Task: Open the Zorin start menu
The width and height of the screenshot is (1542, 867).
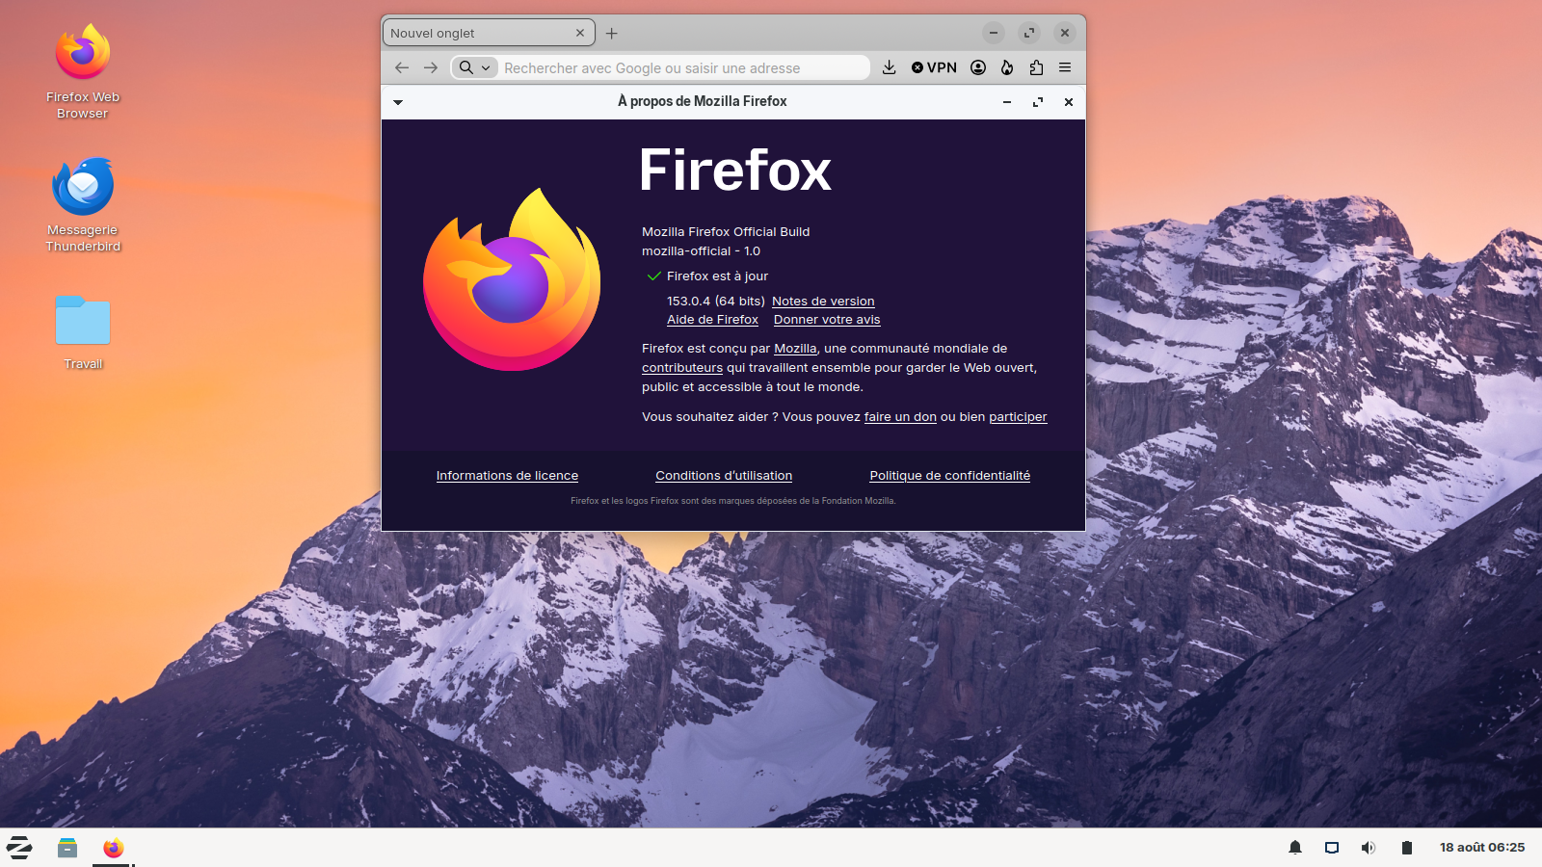Action: coord(19,848)
